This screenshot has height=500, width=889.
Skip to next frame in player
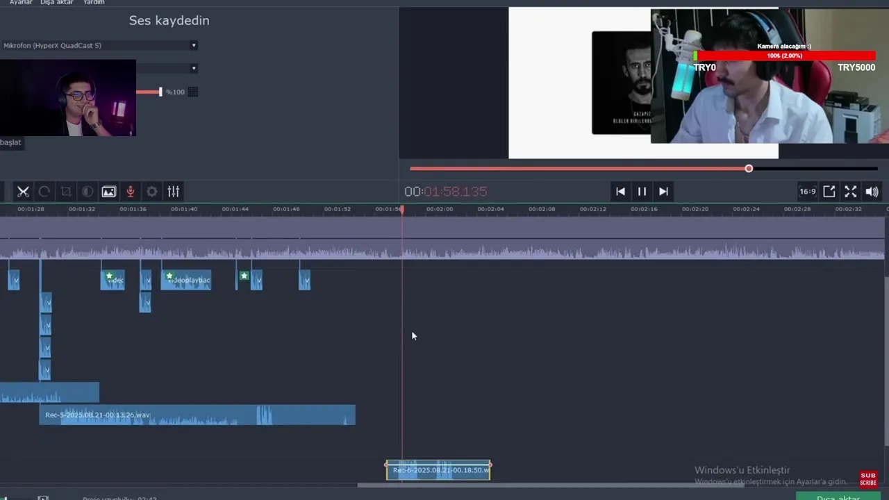click(663, 192)
